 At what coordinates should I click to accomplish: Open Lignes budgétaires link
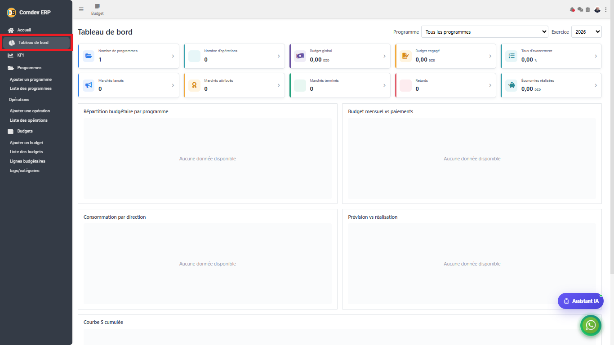tap(27, 161)
